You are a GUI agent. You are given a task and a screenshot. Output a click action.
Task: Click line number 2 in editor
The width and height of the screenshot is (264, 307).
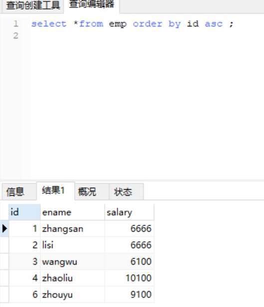click(x=15, y=36)
